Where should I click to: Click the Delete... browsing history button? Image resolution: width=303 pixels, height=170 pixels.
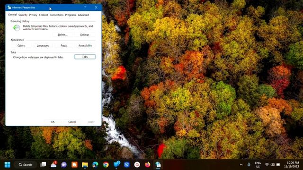pos(62,34)
